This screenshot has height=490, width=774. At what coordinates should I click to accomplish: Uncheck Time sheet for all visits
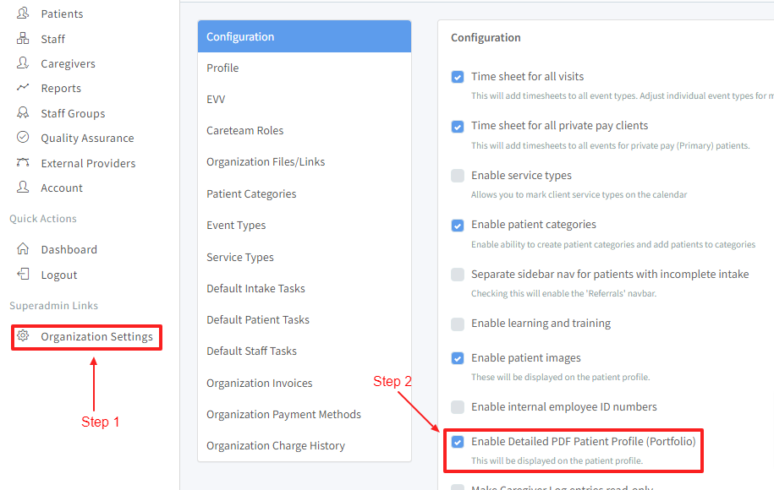coord(458,77)
